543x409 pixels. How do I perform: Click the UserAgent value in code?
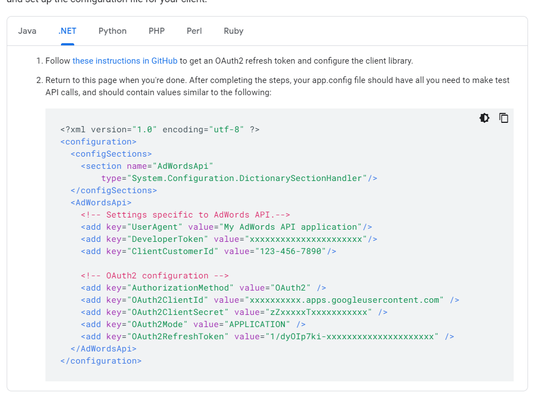tap(291, 227)
